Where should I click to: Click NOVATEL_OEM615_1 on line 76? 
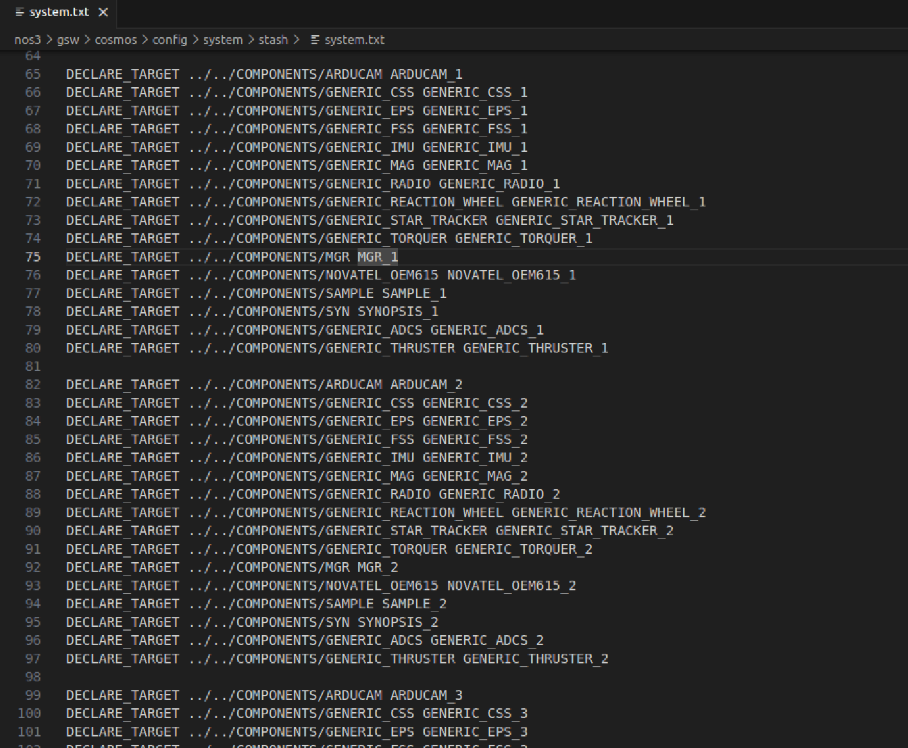[x=511, y=275]
